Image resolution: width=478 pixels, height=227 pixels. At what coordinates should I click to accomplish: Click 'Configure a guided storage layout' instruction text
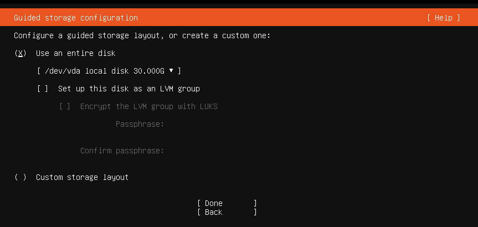point(142,35)
